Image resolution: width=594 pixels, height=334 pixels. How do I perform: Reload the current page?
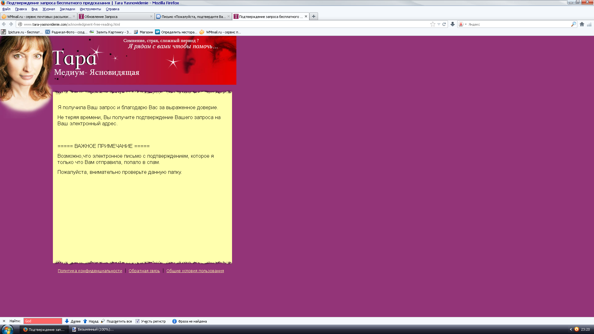[x=444, y=24]
